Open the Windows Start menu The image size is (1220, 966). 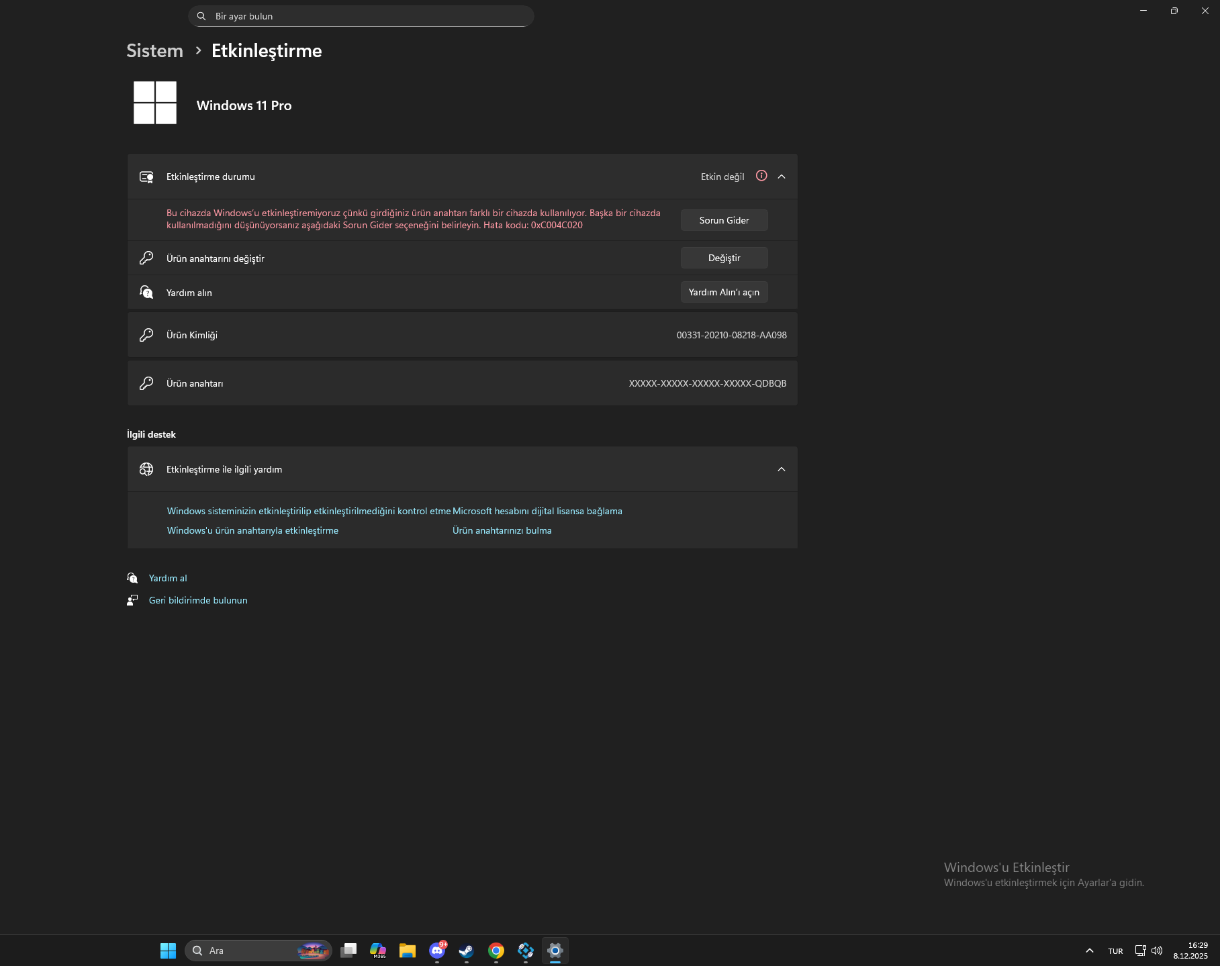(168, 951)
